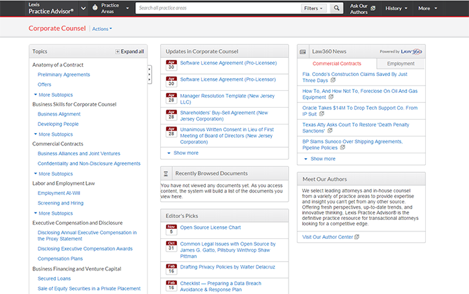The image size is (469, 294).
Task: Expand More Subtopics under Anatomy of a Contract
Action: 53,94
